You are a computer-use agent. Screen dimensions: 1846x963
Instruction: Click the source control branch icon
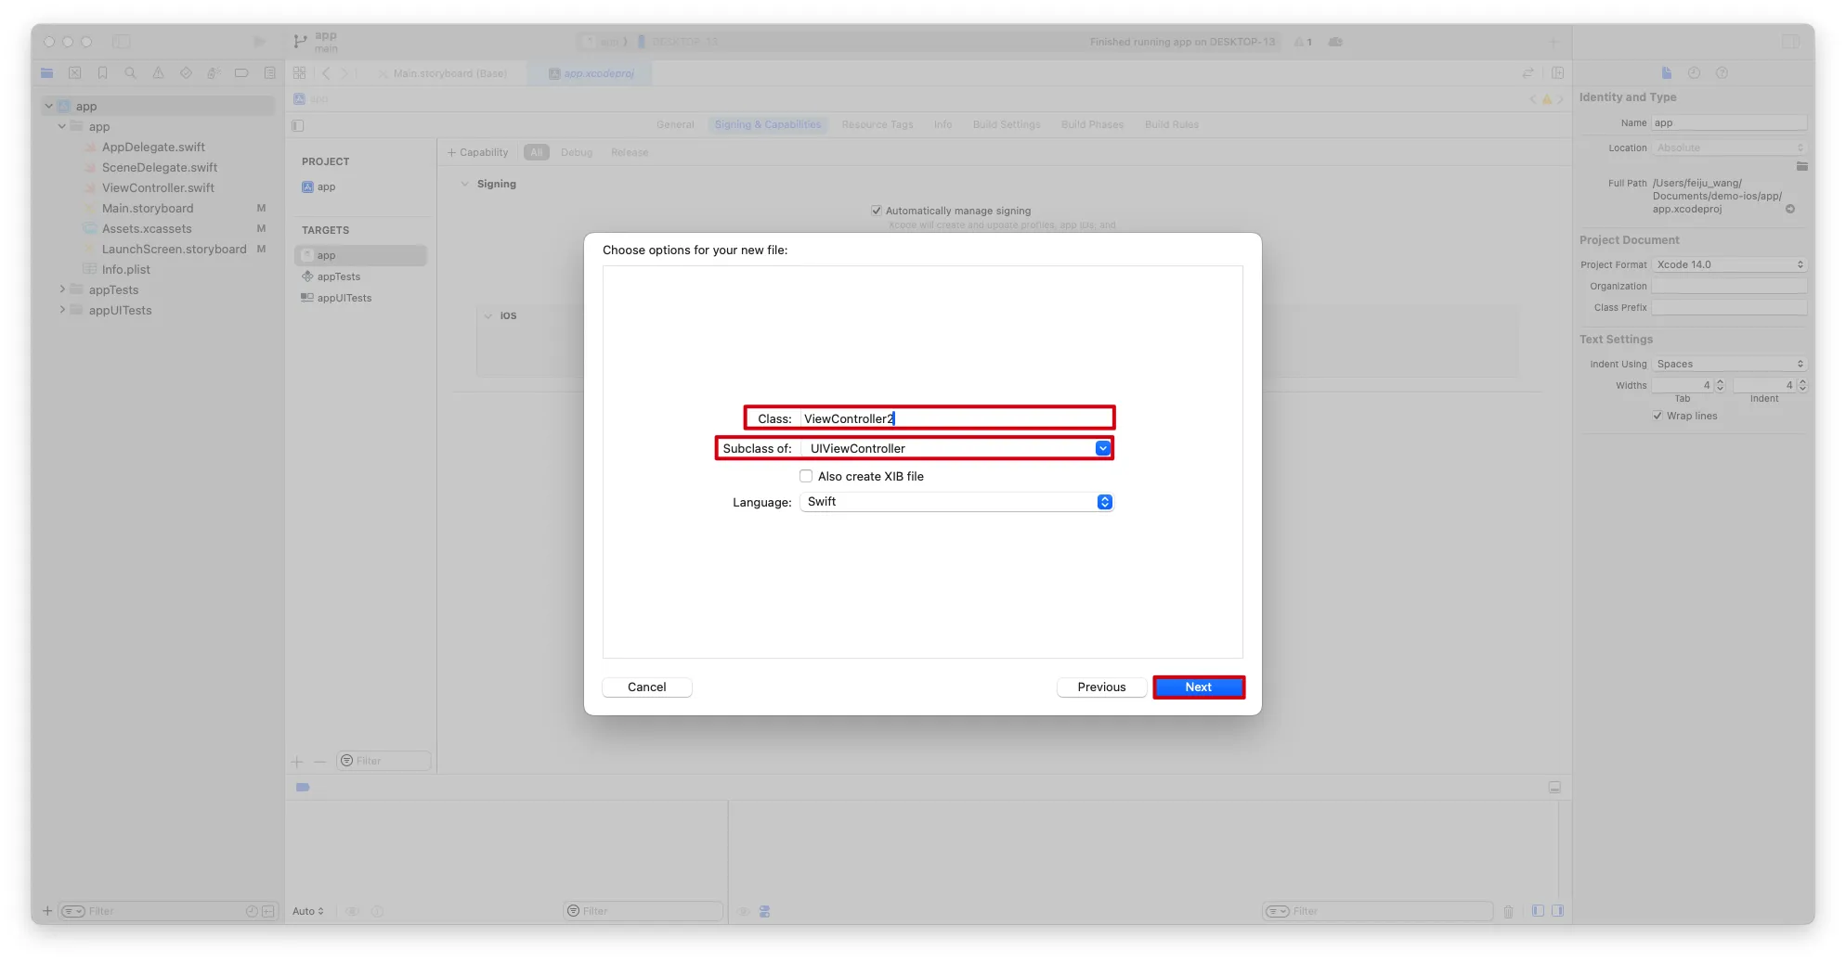(300, 42)
